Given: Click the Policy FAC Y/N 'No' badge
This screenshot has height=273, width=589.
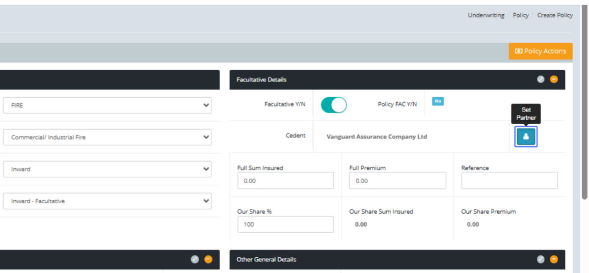Looking at the screenshot, I should pos(437,101).
